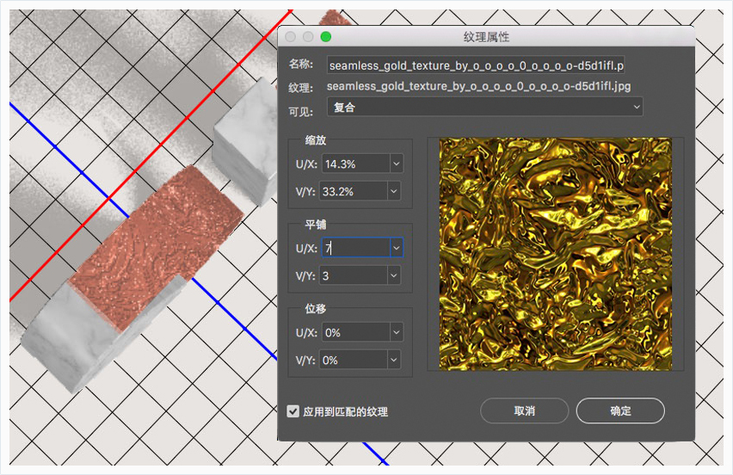Click the 名称 texture name input field
Screen dimensions: 733x475
coord(476,65)
